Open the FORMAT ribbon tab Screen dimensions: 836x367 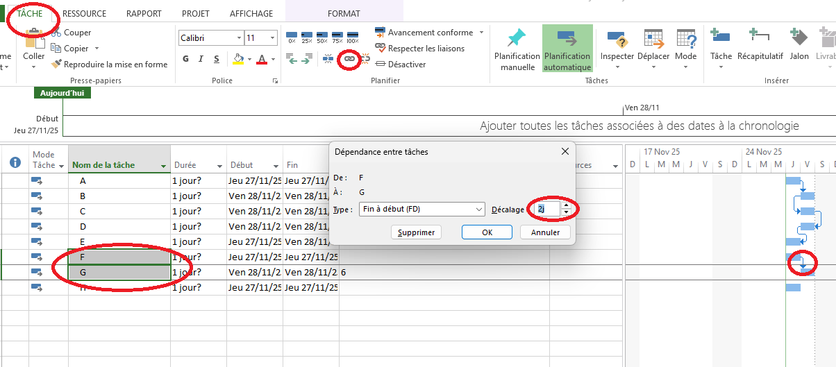click(x=344, y=13)
